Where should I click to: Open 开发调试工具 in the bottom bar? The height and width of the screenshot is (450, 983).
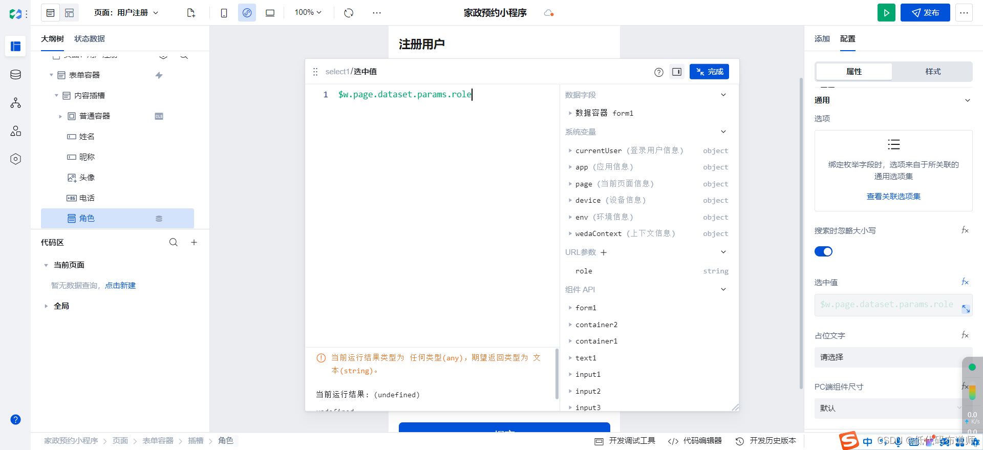tap(625, 441)
